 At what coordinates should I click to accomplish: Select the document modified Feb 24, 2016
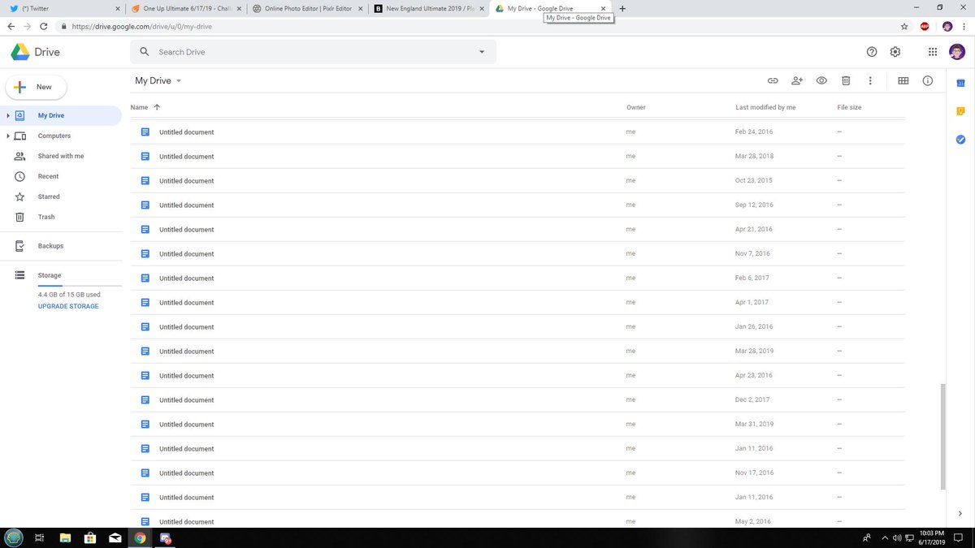tap(517, 132)
